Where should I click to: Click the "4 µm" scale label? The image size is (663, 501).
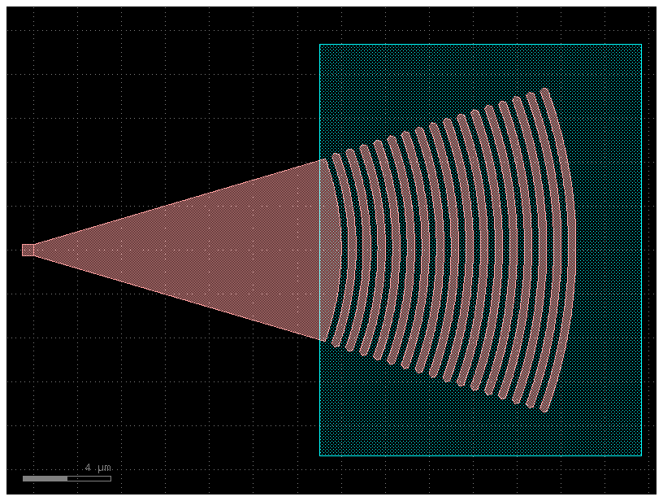[98, 468]
